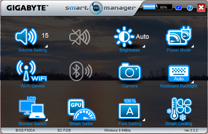Viewport: 208px width, 134px height.
Task: Click the Monitor Switch label
Action: [x=32, y=124]
